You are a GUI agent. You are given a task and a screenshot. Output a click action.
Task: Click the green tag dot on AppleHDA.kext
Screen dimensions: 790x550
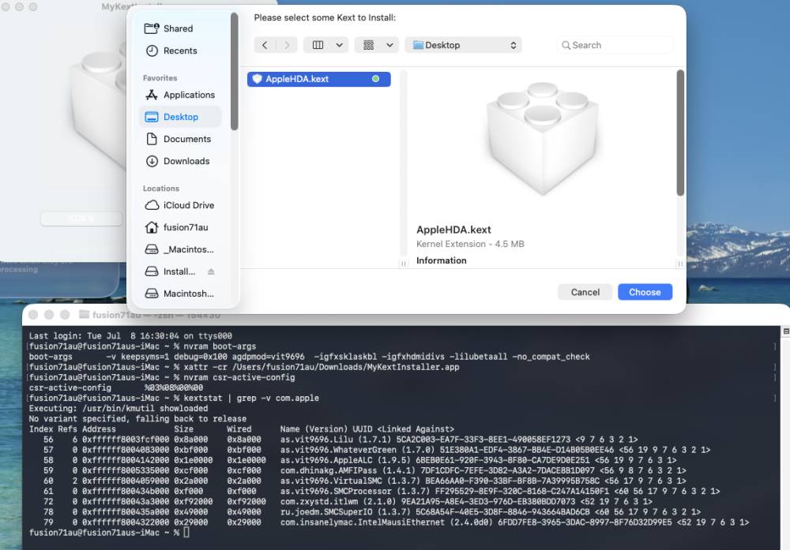(375, 79)
